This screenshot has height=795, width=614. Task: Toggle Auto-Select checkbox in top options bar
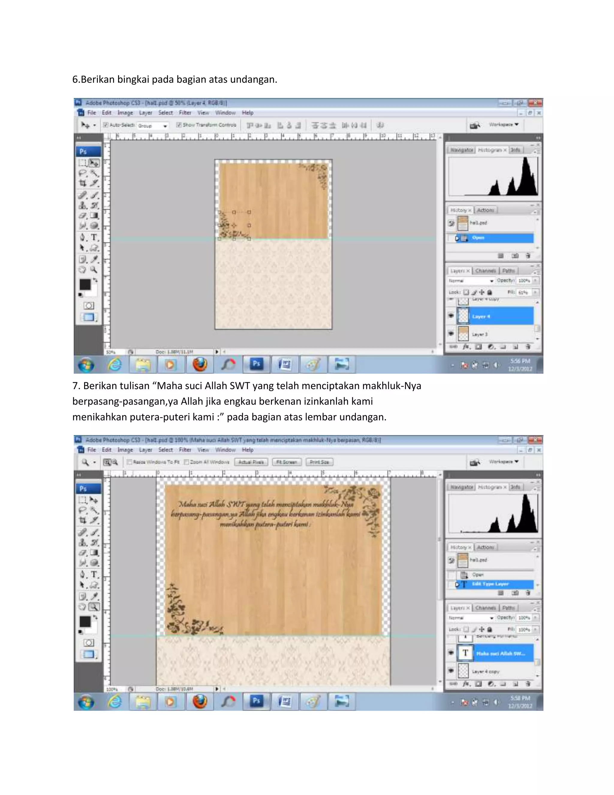pyautogui.click(x=106, y=125)
